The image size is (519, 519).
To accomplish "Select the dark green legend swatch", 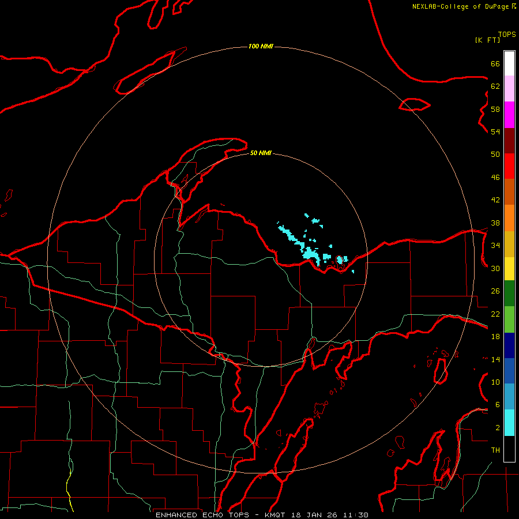I will pos(509,294).
